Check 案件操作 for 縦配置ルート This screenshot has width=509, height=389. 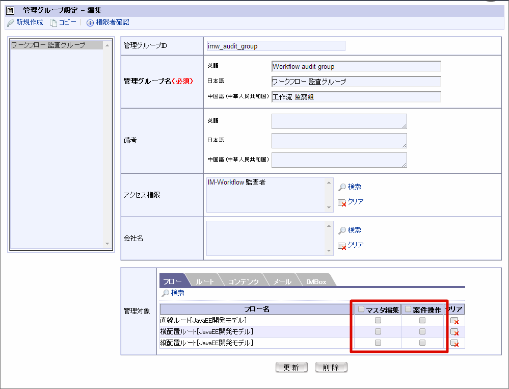[x=422, y=343]
